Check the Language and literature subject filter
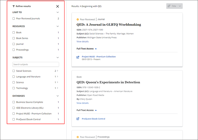 [14, 77]
